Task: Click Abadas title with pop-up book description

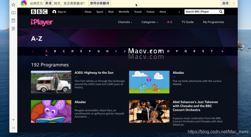Action: (x=178, y=73)
